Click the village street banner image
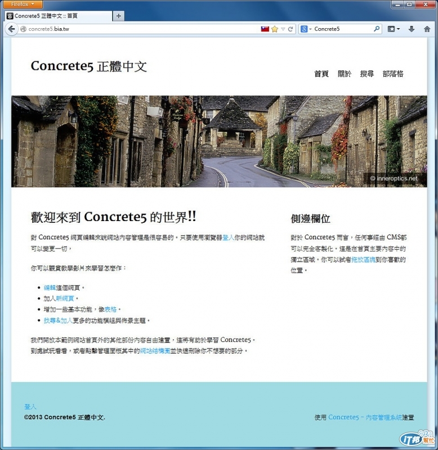Screen dimensions: 438x450 [219, 141]
